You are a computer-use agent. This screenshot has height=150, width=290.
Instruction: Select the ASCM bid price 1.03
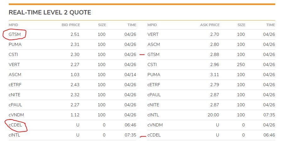point(75,75)
